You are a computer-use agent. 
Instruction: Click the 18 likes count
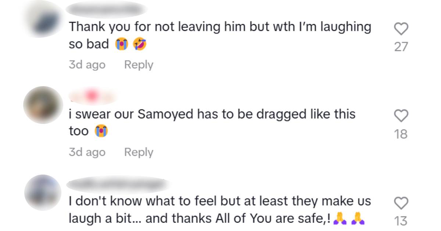[x=401, y=134]
